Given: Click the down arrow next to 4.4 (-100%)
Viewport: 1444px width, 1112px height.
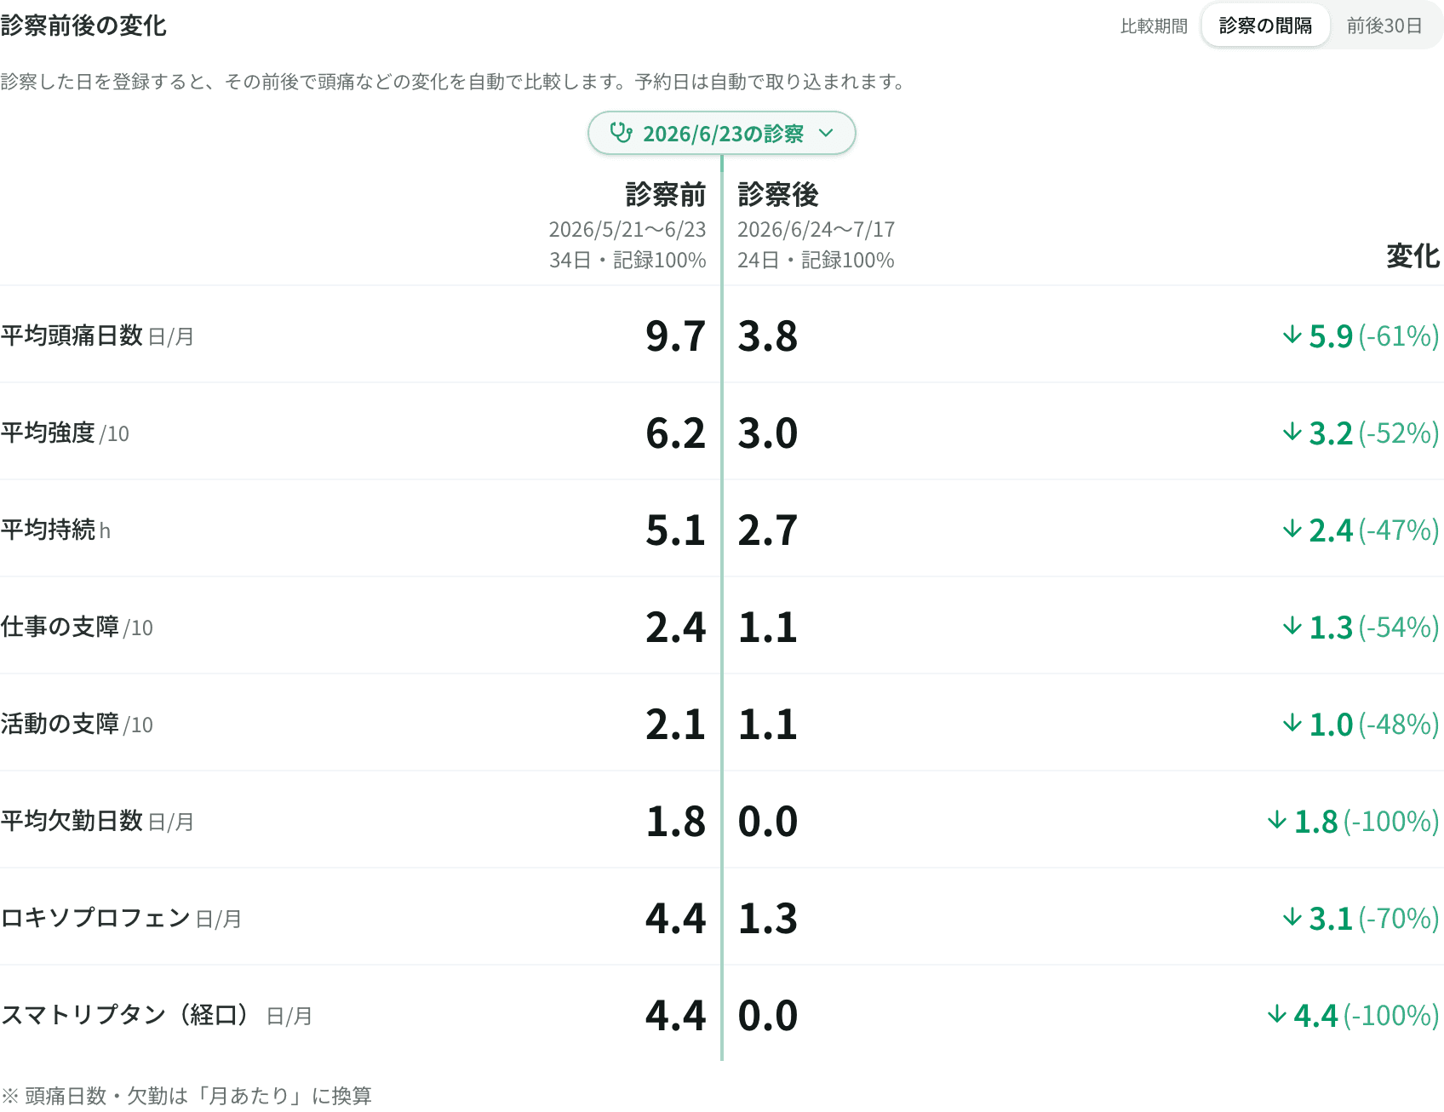Looking at the screenshot, I should tap(1277, 1014).
